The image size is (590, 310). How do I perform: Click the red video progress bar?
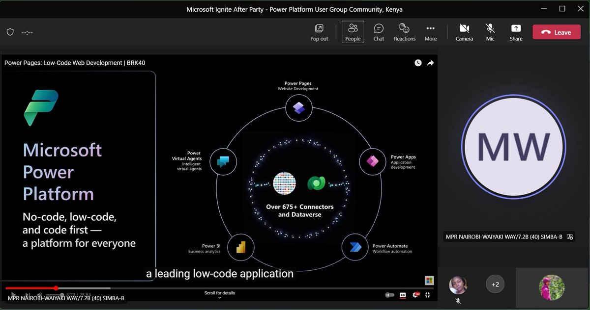(30, 288)
